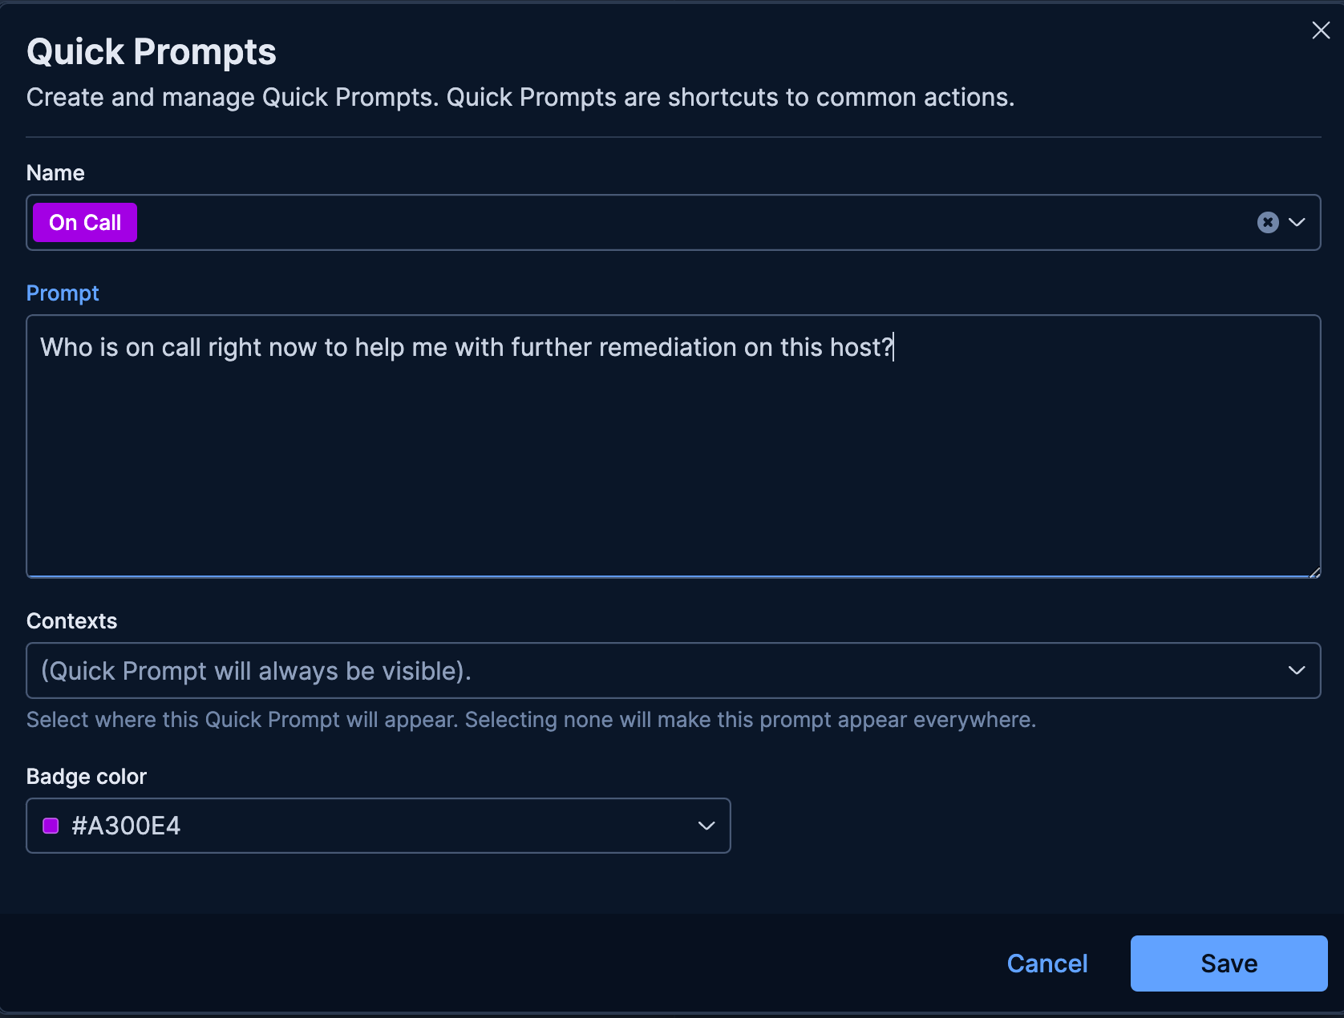The width and height of the screenshot is (1344, 1018).
Task: Focus the Name input field
Action: (561, 222)
